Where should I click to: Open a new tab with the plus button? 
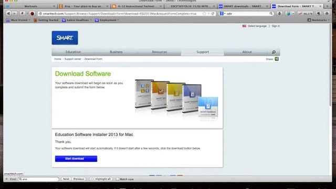[327, 6]
